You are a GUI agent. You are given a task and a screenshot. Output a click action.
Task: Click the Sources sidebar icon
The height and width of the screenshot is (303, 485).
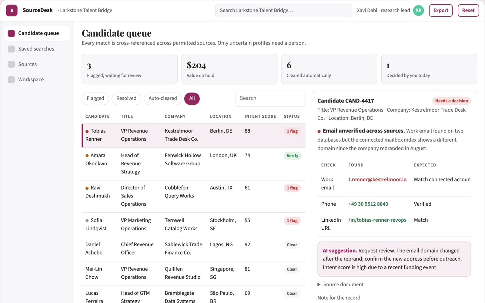coord(11,64)
